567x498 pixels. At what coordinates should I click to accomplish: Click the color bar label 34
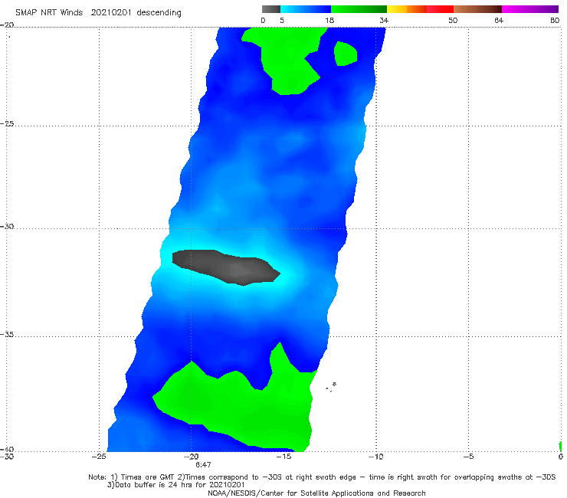pyautogui.click(x=384, y=21)
